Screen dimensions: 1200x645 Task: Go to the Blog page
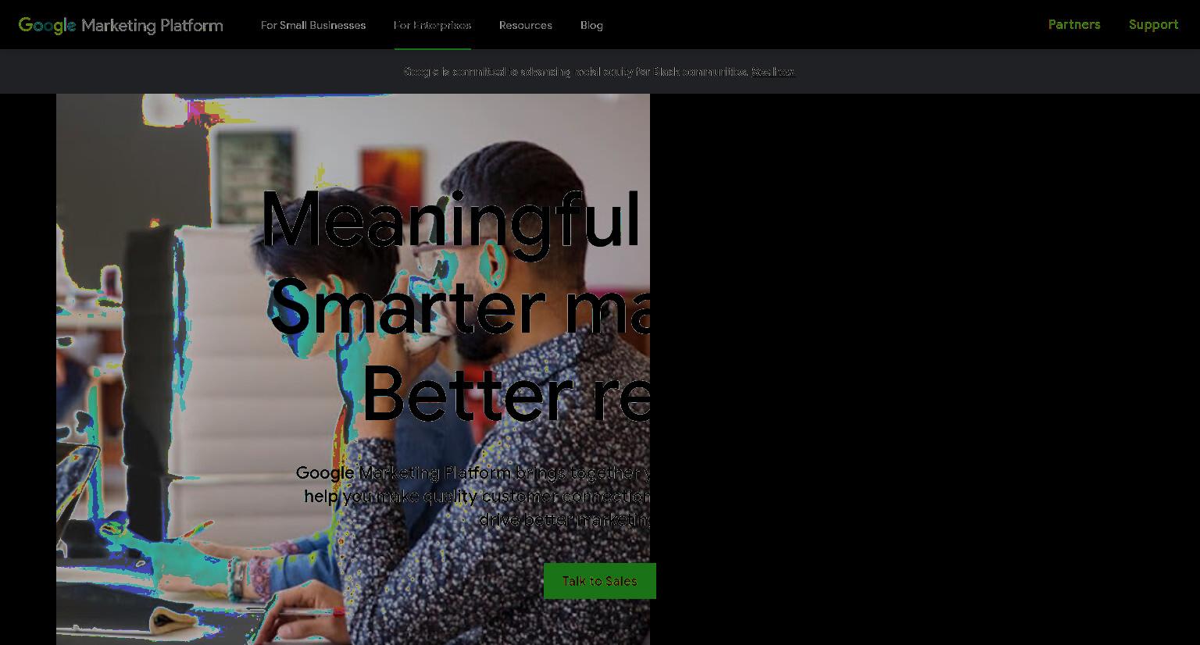(x=591, y=25)
